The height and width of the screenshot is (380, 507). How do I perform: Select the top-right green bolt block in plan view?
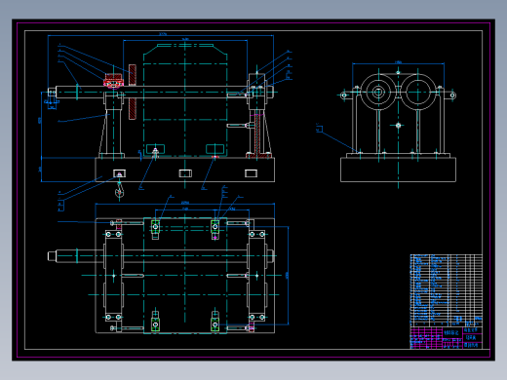click(214, 226)
